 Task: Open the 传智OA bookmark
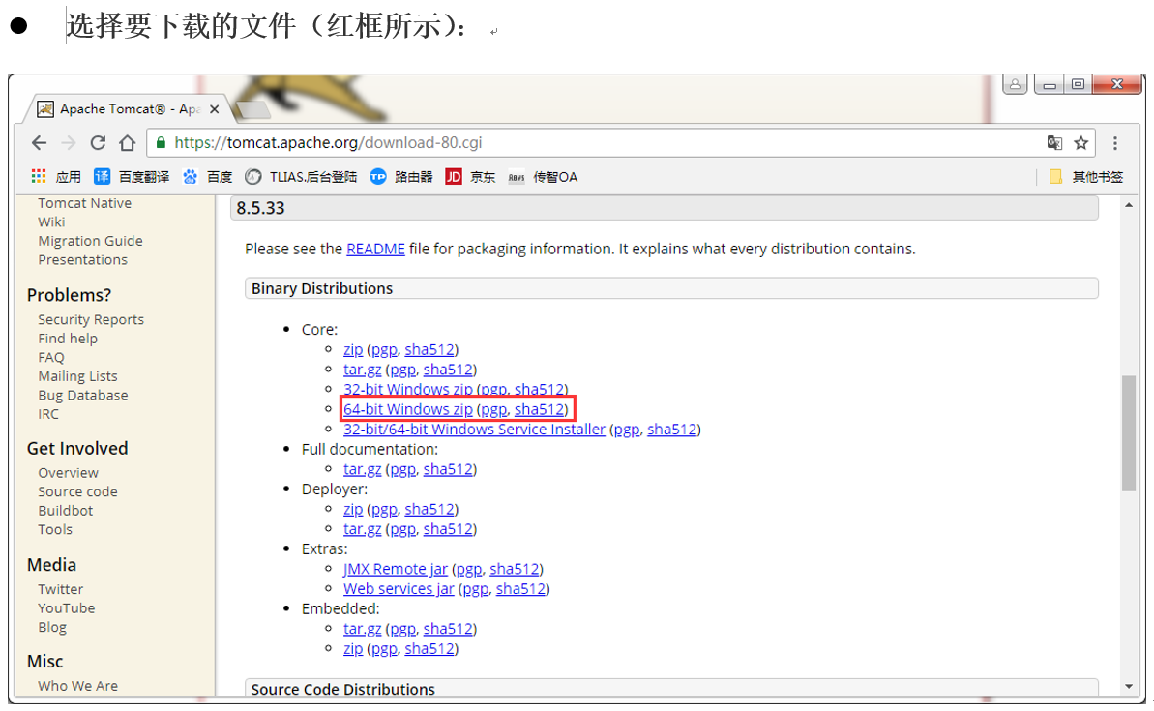coord(544,177)
